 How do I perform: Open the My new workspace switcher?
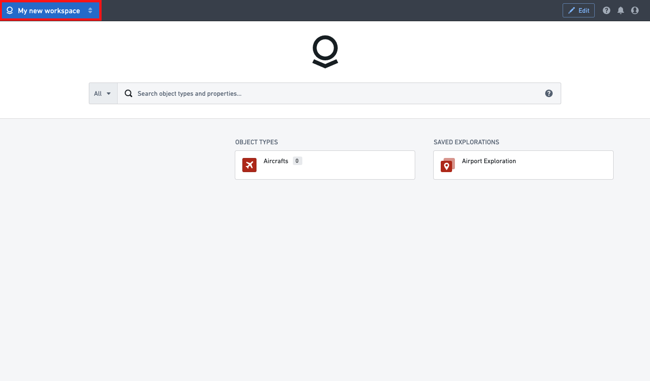[50, 10]
